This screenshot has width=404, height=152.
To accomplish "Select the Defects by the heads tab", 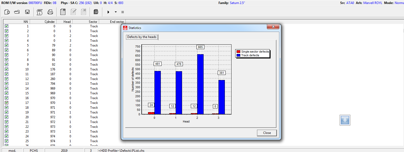I will pos(142,37).
